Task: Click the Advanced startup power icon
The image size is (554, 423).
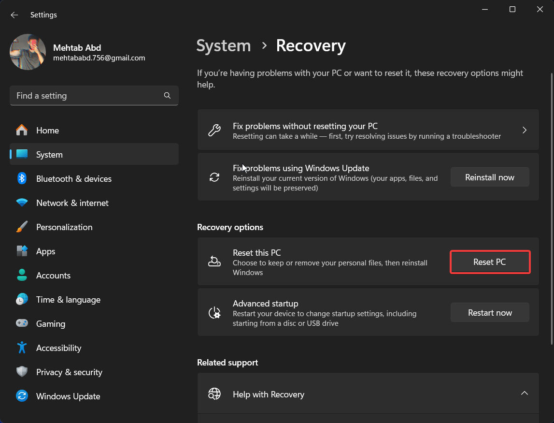Action: 214,313
